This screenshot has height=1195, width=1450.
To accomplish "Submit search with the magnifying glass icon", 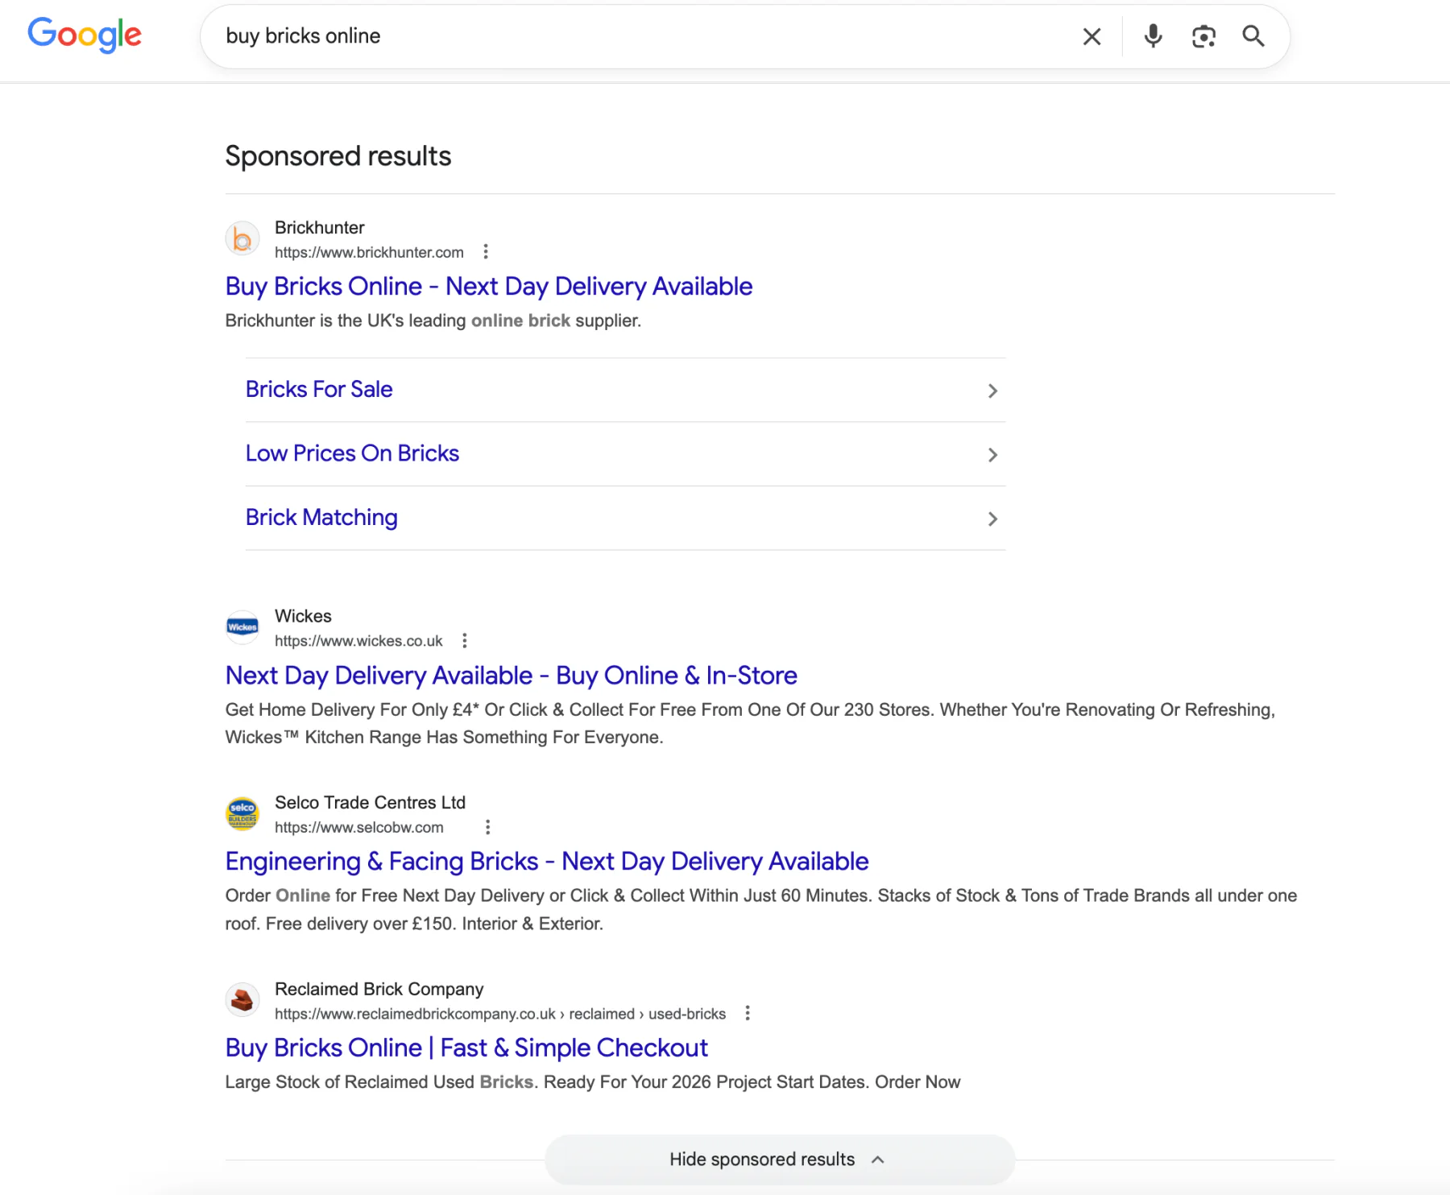I will [1253, 36].
